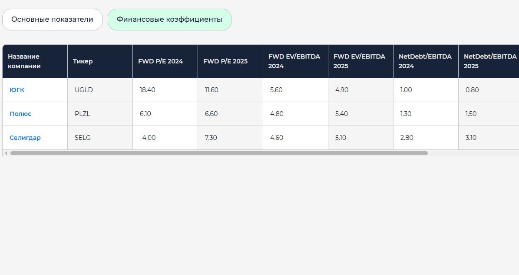The height and width of the screenshot is (275, 519).
Task: Click the 7.30 value in Селигдар row
Action: tap(211, 138)
